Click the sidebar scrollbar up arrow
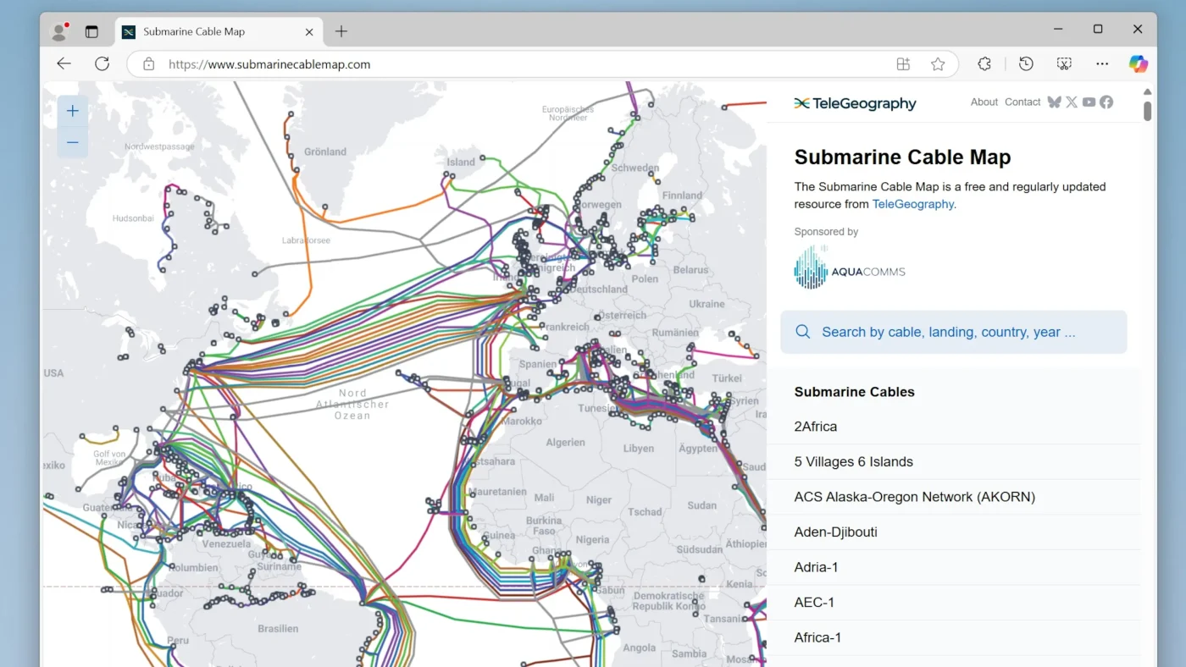The width and height of the screenshot is (1186, 667). pos(1148,91)
